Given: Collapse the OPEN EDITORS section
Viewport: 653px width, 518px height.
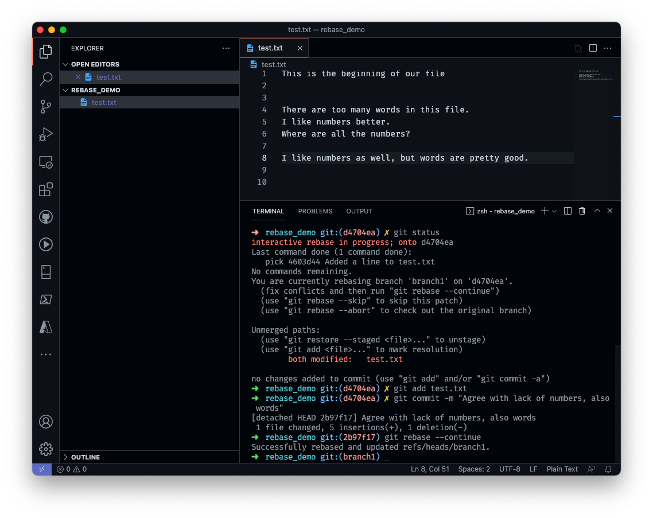Looking at the screenshot, I should click(x=65, y=65).
